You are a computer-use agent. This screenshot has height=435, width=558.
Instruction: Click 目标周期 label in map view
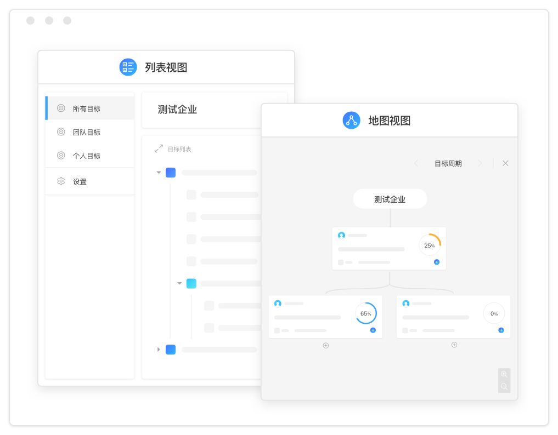[x=448, y=163]
